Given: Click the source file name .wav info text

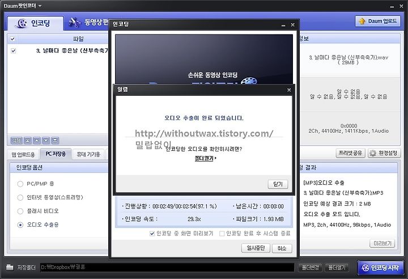Looking at the screenshot, I should click(x=348, y=58).
